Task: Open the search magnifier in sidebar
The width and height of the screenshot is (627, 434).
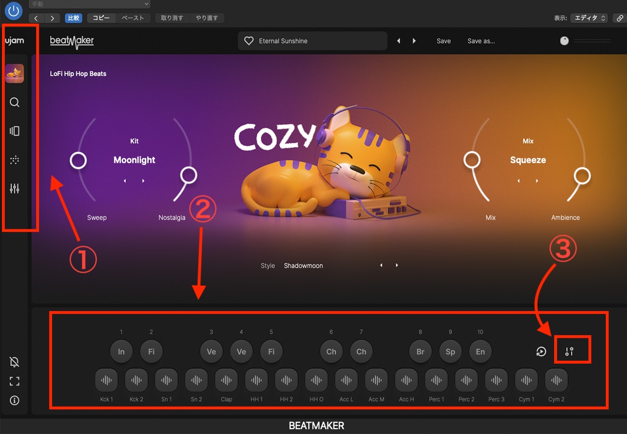Action: tap(14, 102)
